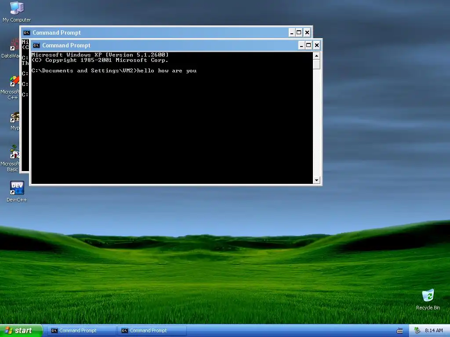Image resolution: width=450 pixels, height=337 pixels.
Task: Open the Dev-C++ desktop shortcut
Action: pyautogui.click(x=17, y=191)
